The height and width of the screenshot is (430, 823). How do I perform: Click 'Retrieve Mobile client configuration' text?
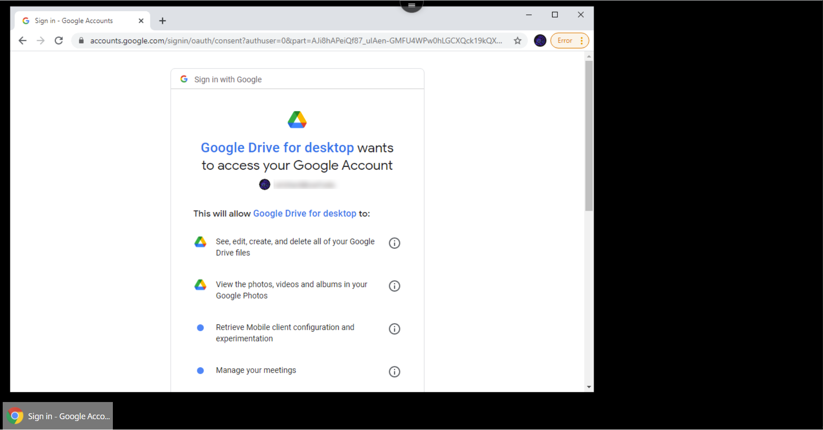click(x=285, y=333)
